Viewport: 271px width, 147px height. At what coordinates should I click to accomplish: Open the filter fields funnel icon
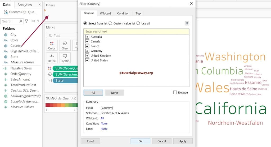click(27, 21)
